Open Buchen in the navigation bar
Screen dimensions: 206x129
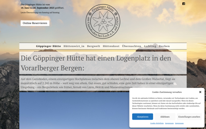[164, 46]
